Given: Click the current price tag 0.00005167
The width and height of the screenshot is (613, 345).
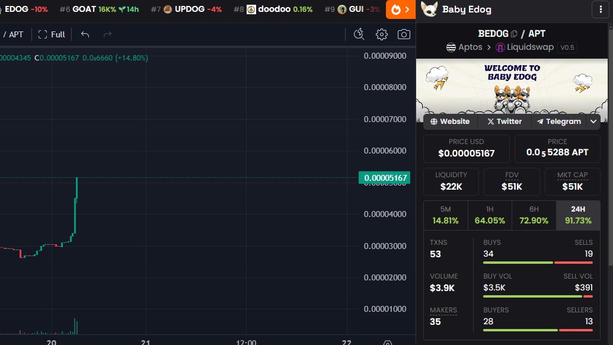Looking at the screenshot, I should [384, 178].
